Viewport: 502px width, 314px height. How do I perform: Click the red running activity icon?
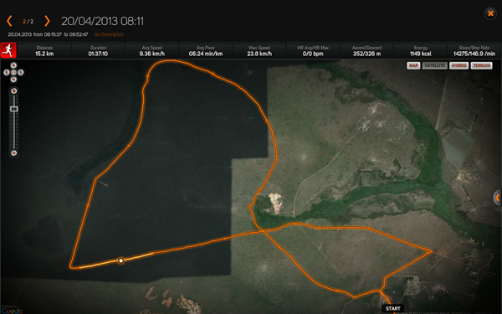pos(8,50)
